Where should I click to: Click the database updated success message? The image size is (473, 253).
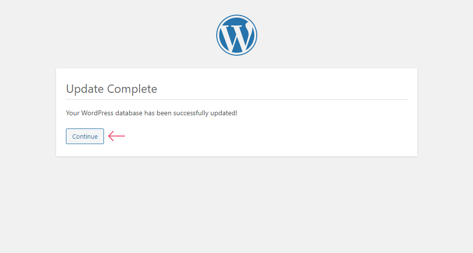(152, 113)
